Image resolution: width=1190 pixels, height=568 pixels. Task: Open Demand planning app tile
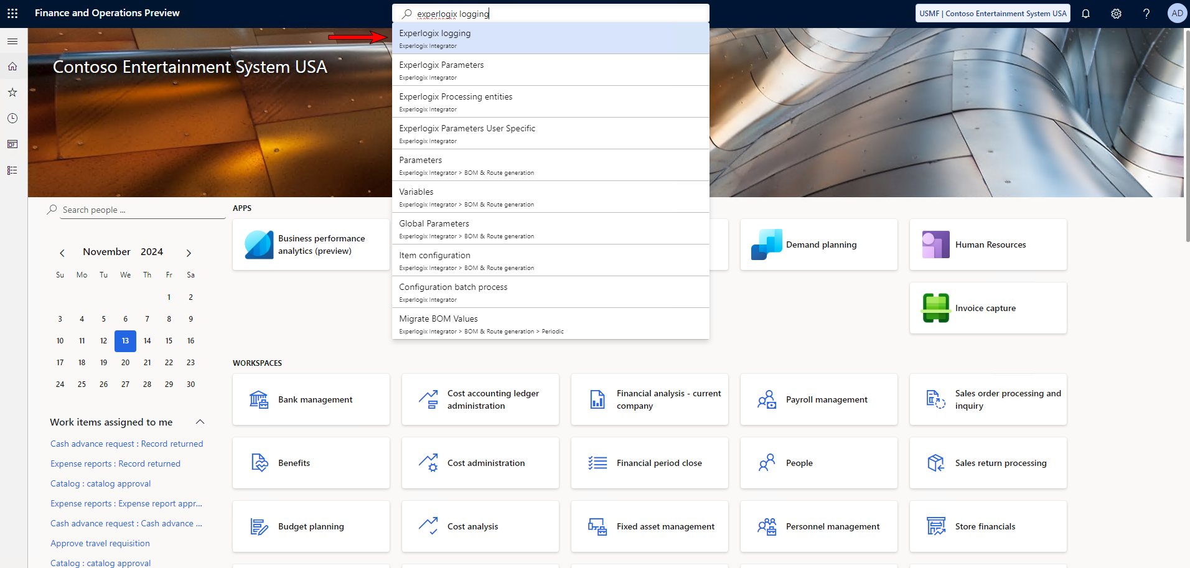(819, 244)
